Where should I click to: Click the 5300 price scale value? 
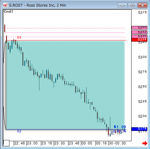142,57
